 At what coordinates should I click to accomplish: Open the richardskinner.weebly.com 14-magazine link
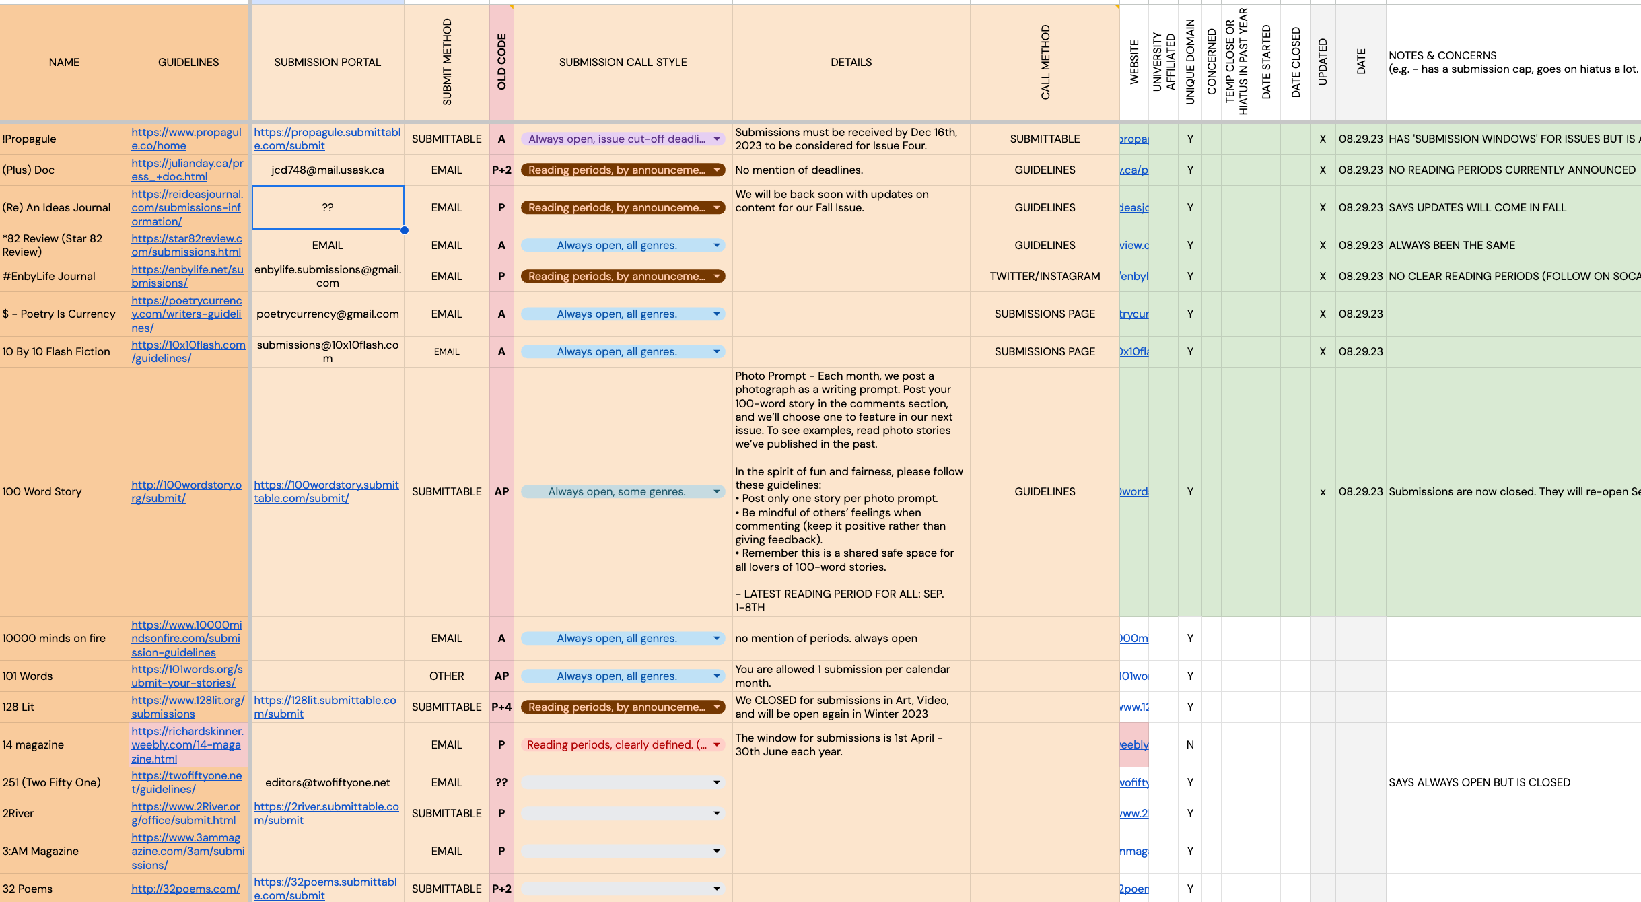tap(187, 744)
